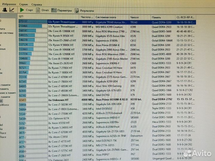
Task: Select the 4x Core i7-4770 HT row
Action: coord(107,141)
